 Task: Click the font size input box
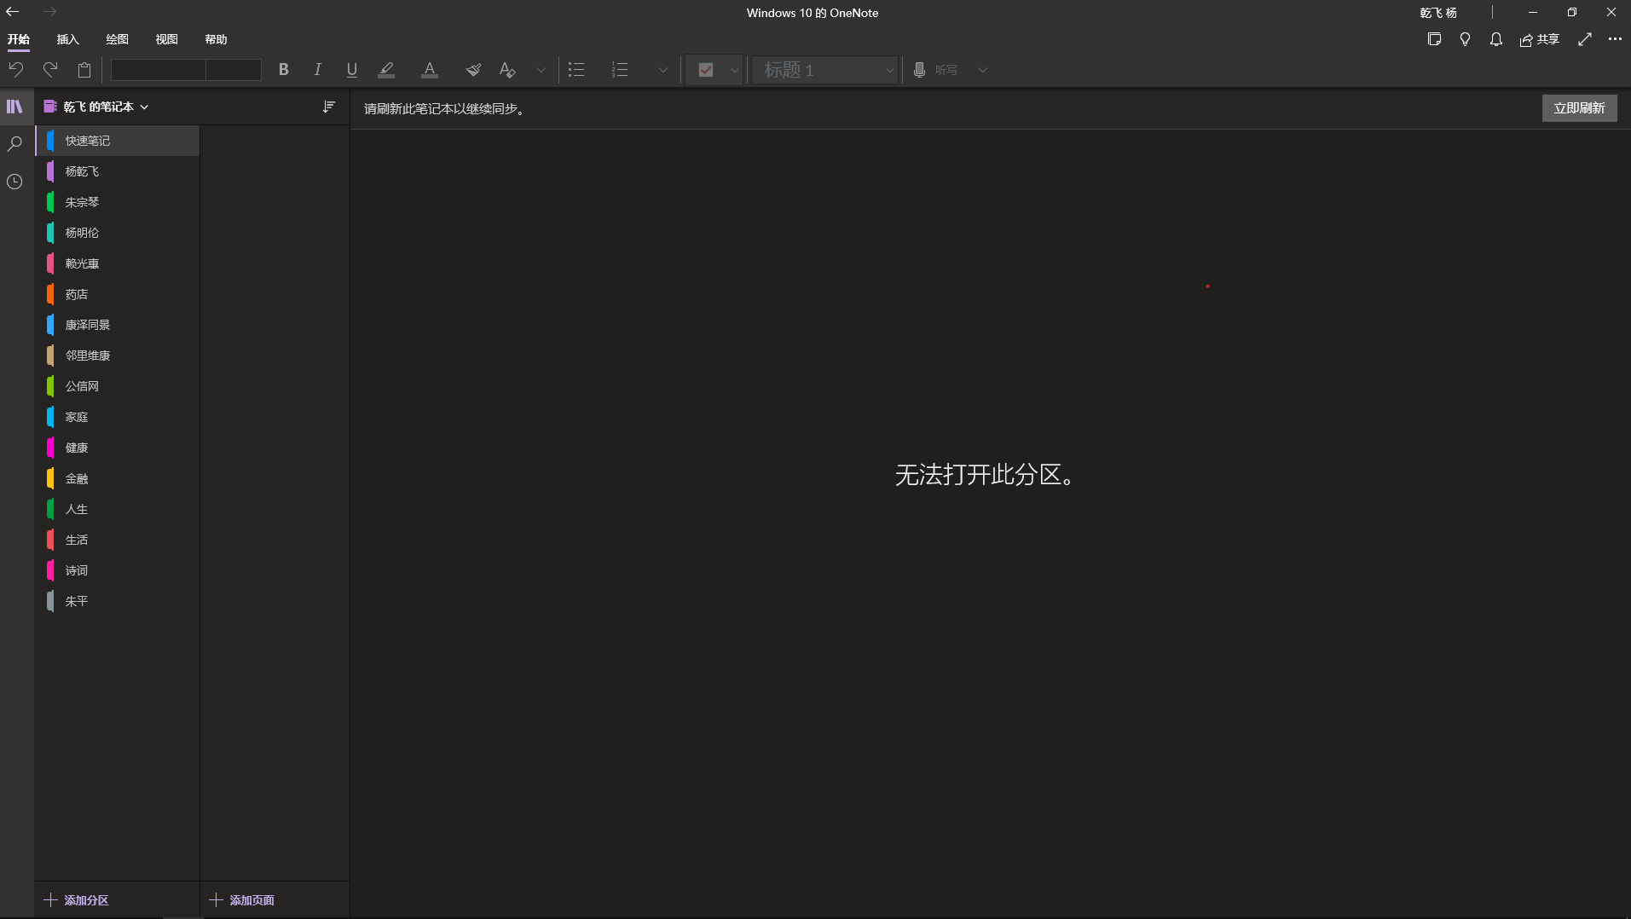pyautogui.click(x=234, y=70)
